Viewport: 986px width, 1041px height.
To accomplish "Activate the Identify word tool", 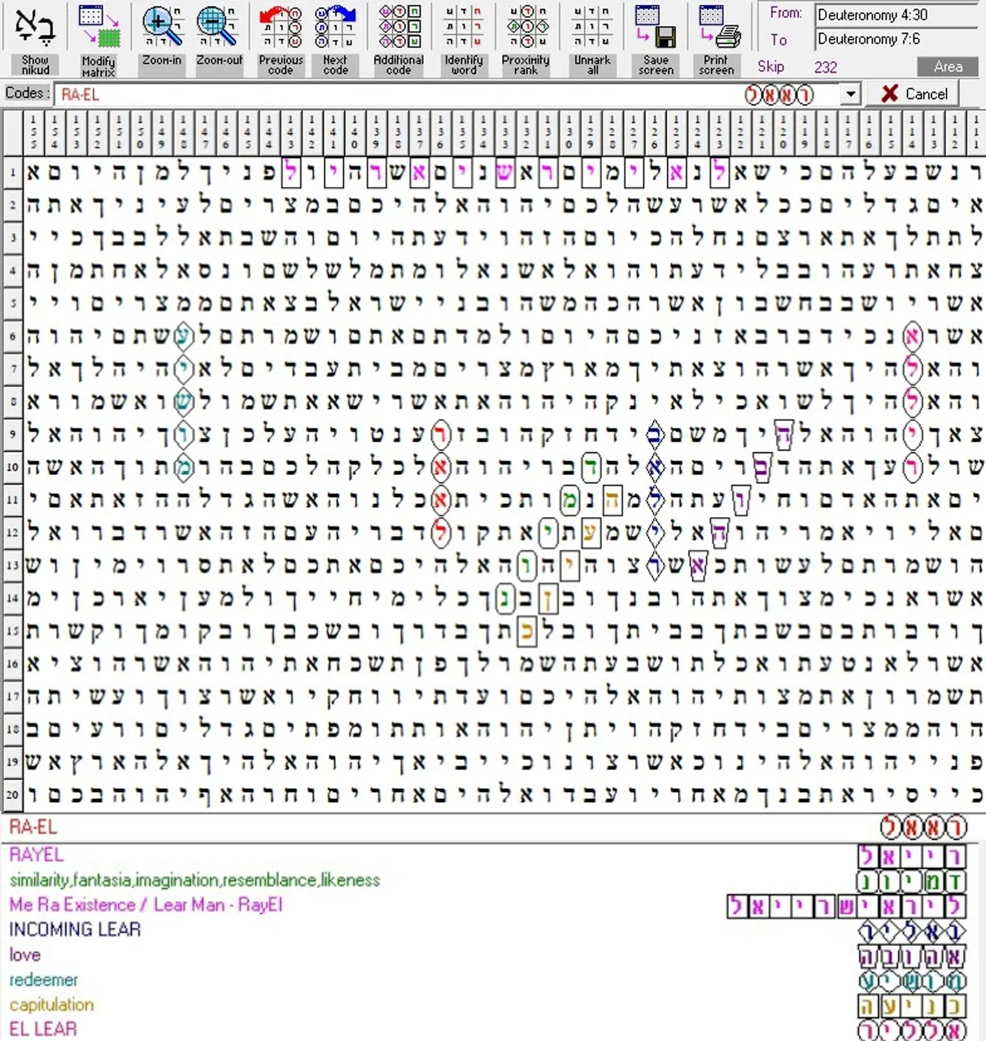I will (464, 39).
